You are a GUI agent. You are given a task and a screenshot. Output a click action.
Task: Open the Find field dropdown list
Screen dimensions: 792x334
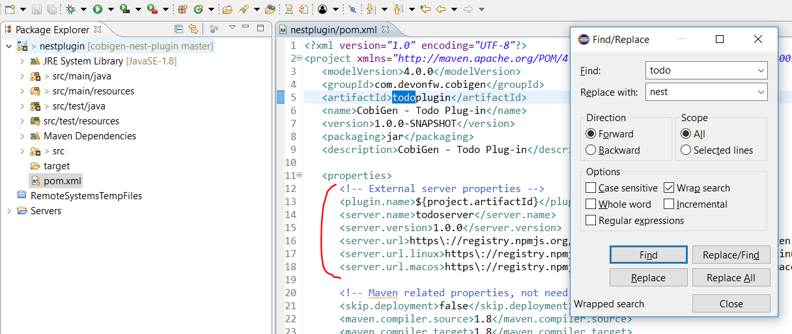[761, 70]
